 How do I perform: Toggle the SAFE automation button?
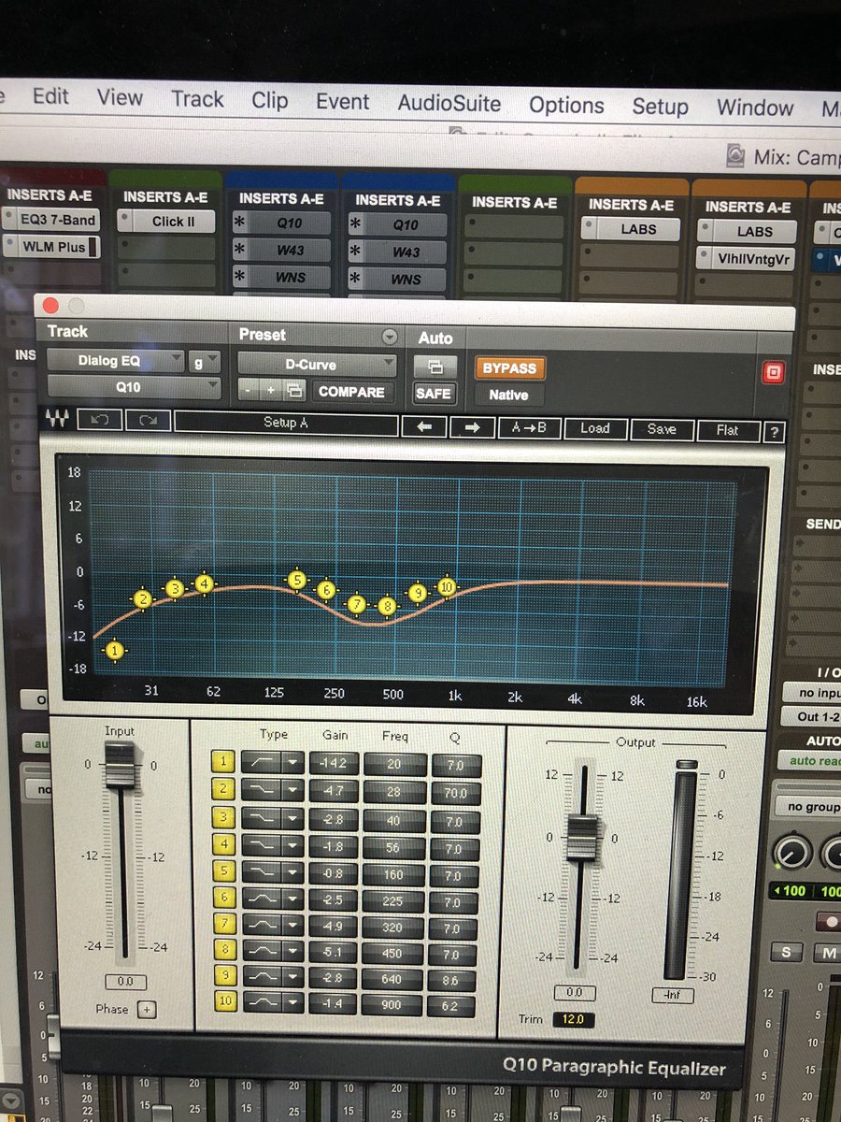click(435, 393)
